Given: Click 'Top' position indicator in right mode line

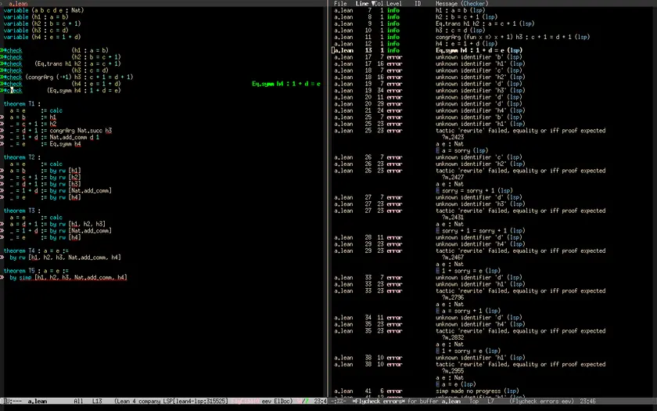Looking at the screenshot, I should click(474, 402).
